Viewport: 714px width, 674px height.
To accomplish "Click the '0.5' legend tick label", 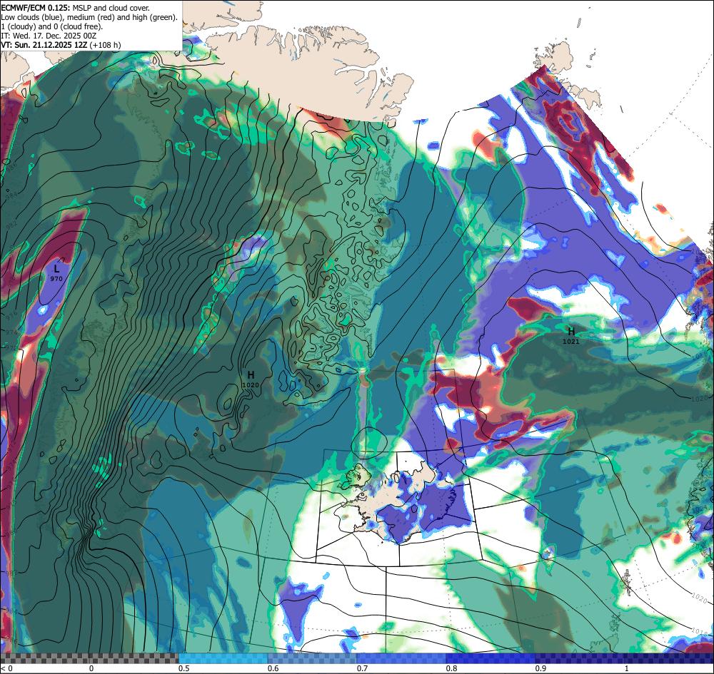I will (183, 668).
